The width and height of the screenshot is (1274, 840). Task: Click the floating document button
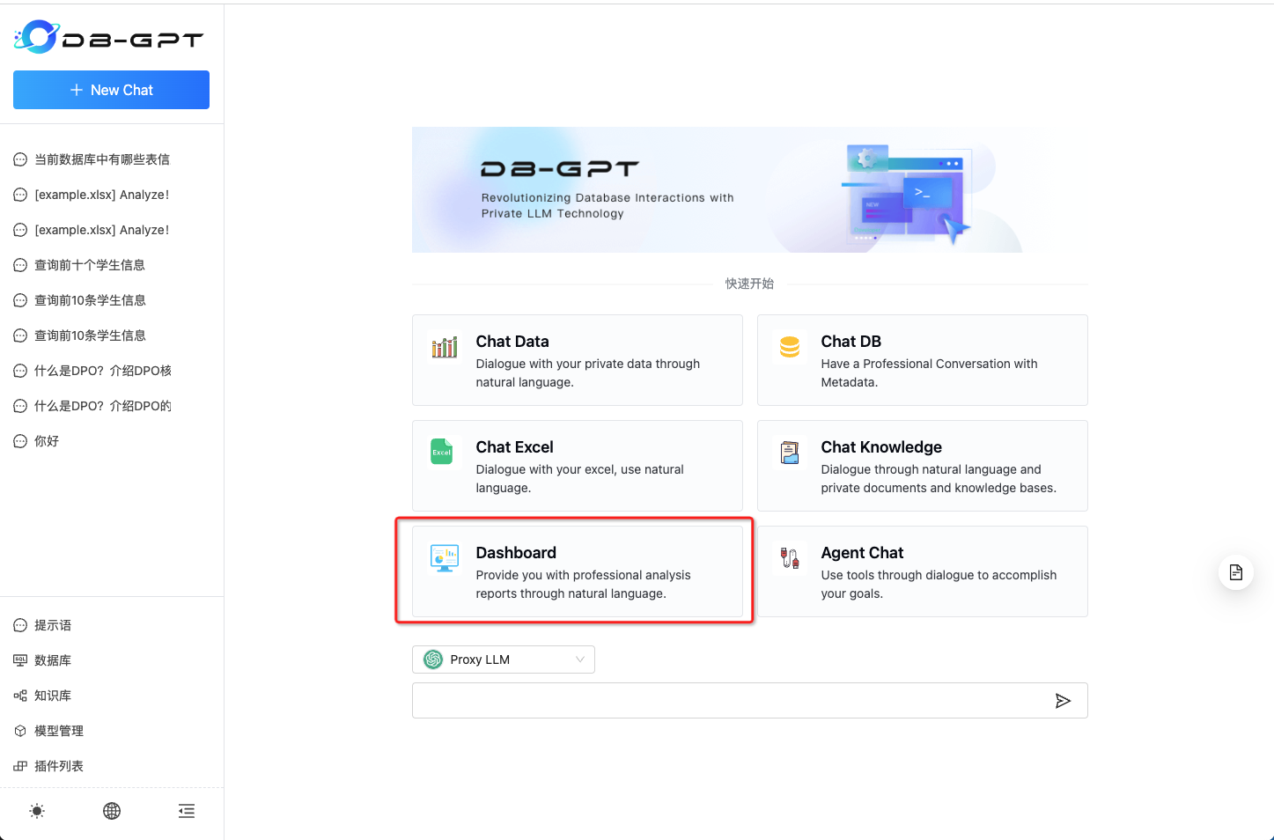pos(1236,572)
